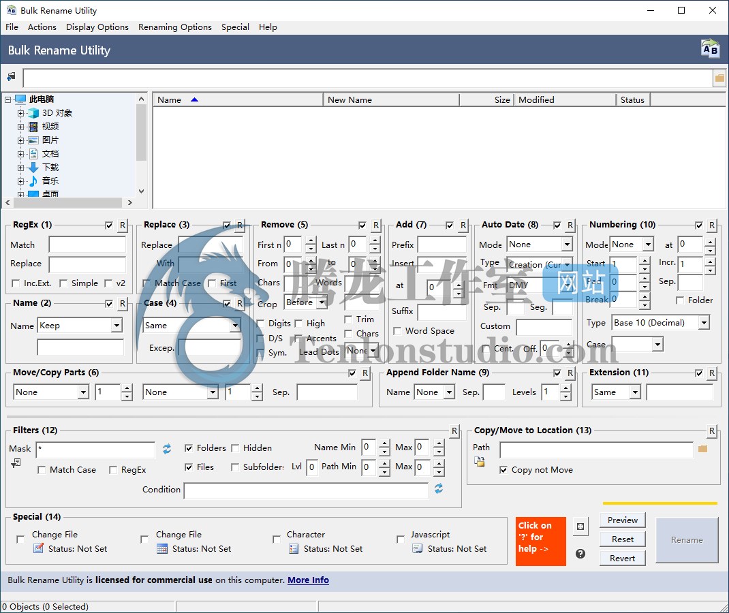Open second Change File timestamps icon
Image resolution: width=729 pixels, height=613 pixels.
[x=161, y=548]
